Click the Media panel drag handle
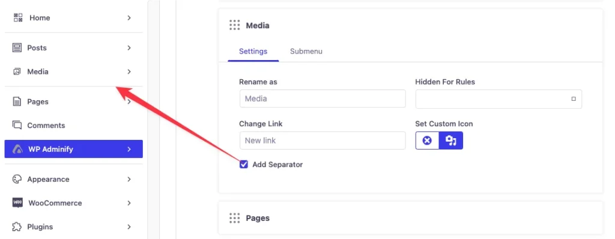This screenshot has height=239, width=615. (x=235, y=25)
